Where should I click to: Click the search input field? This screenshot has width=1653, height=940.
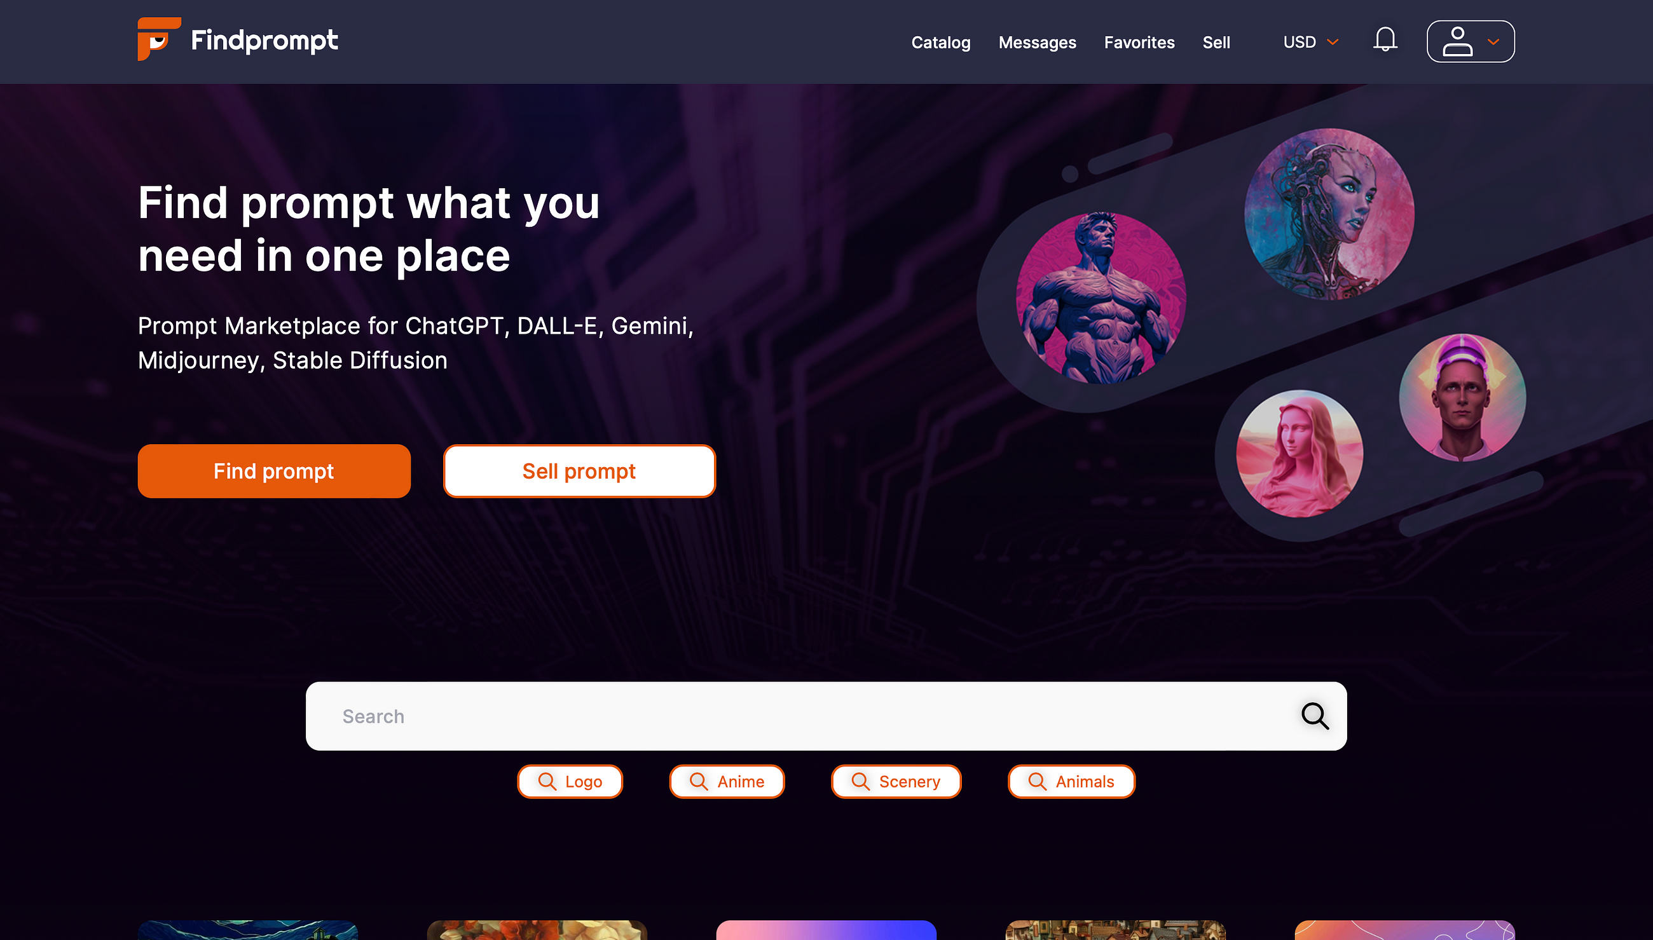(826, 716)
